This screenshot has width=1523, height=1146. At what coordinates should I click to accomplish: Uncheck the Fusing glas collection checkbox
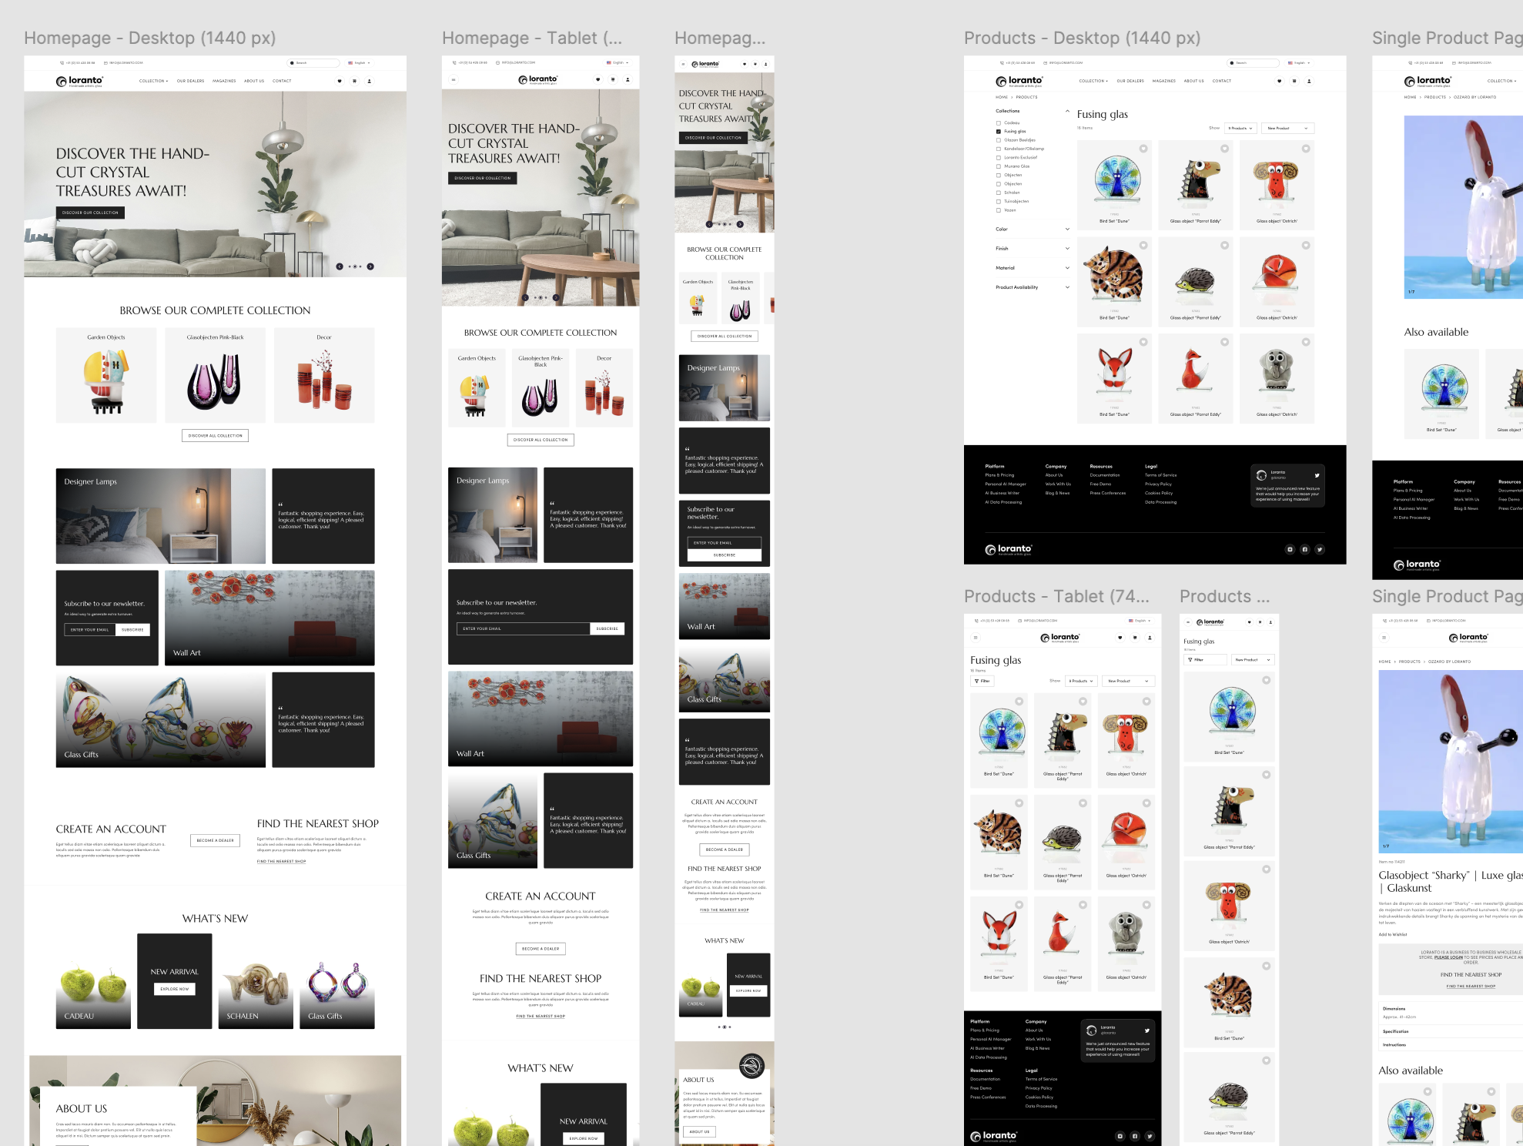click(999, 132)
